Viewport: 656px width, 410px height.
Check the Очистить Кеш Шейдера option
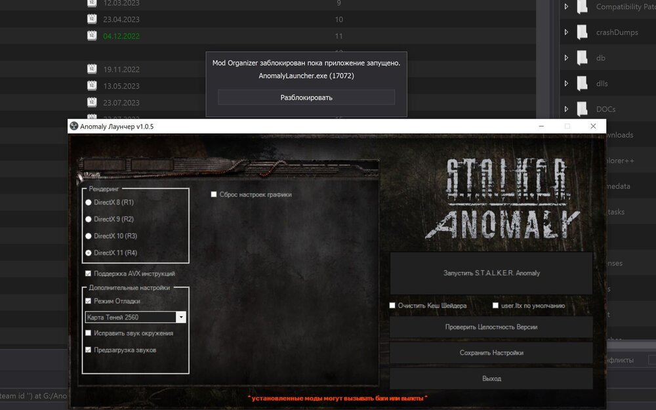tap(392, 306)
